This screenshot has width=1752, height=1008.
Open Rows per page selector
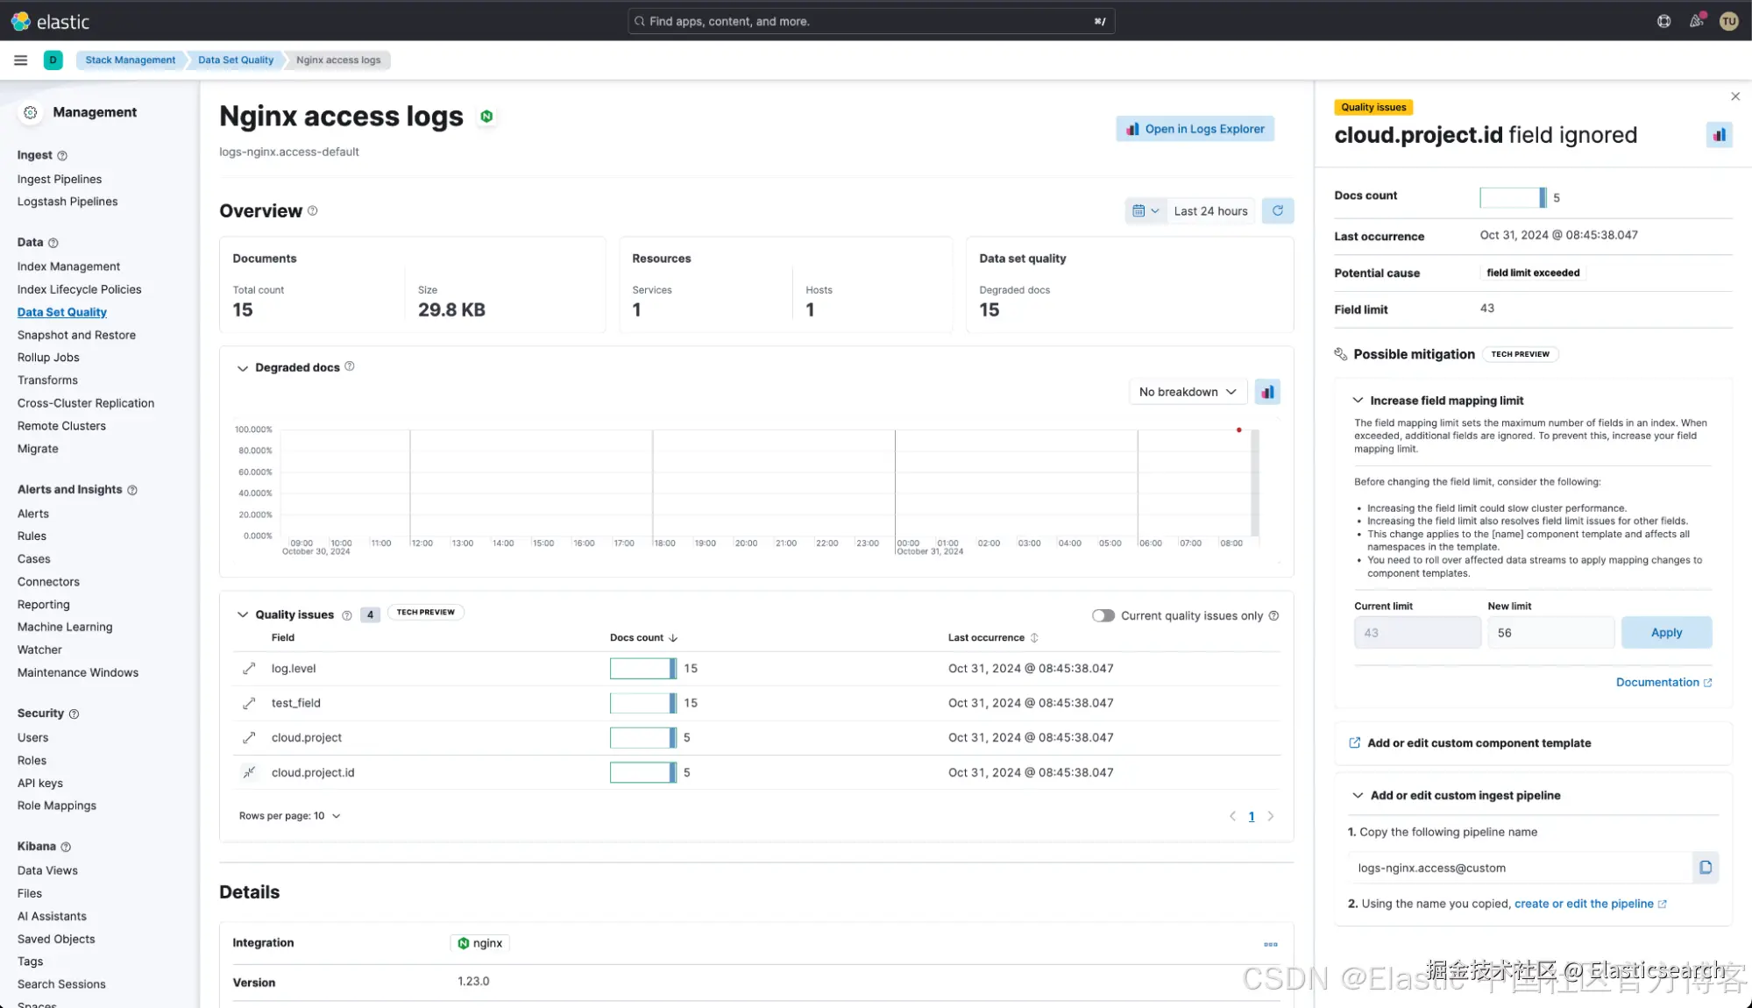pyautogui.click(x=289, y=816)
